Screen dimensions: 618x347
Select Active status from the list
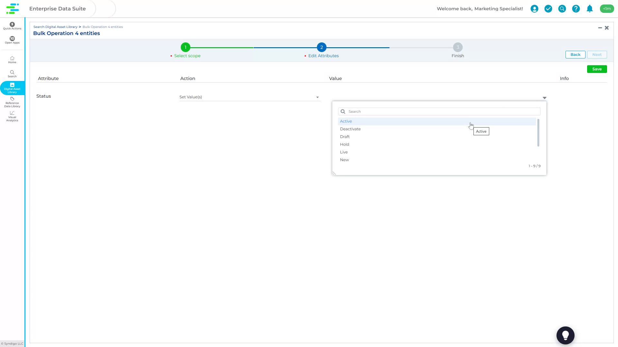pos(346,121)
